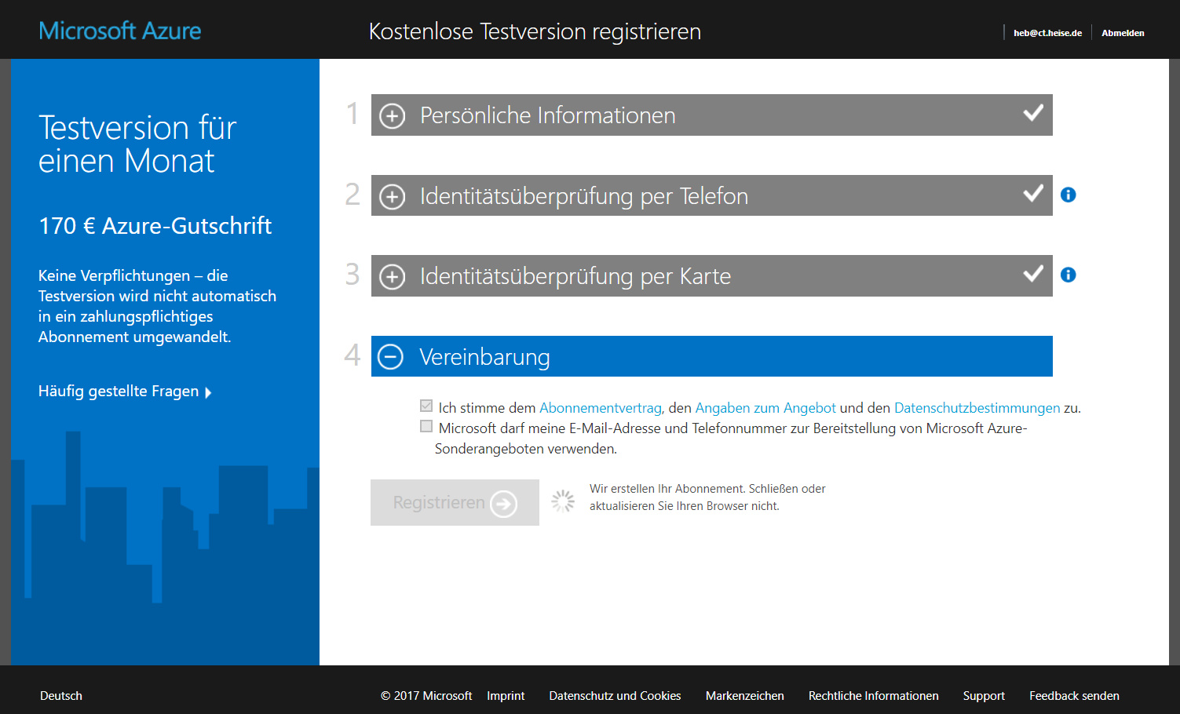Collapse the Vereinbarung section
The image size is (1180, 714).
pyautogui.click(x=391, y=357)
